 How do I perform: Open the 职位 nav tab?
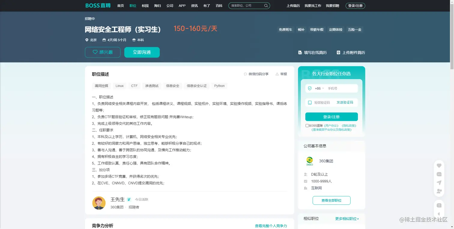coord(133,6)
